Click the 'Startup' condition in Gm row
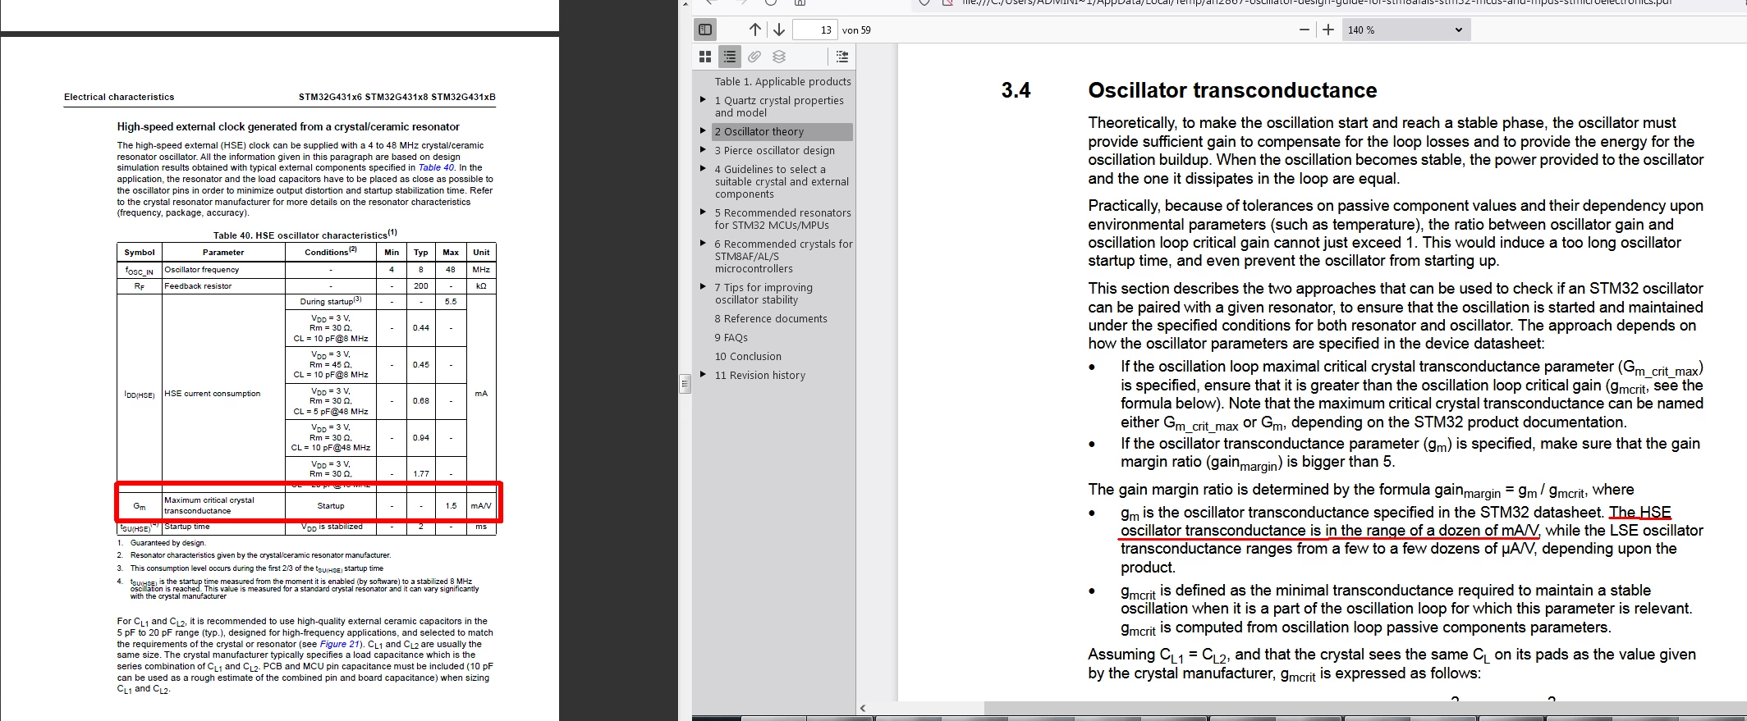 331,506
